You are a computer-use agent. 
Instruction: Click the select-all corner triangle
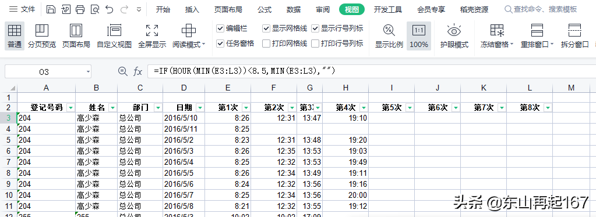pyautogui.click(x=13, y=88)
